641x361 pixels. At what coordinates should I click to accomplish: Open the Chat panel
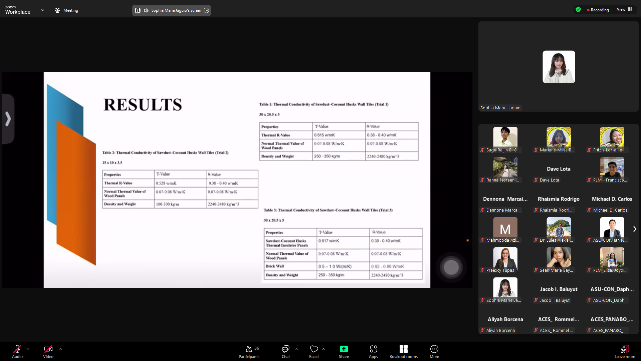[285, 349]
